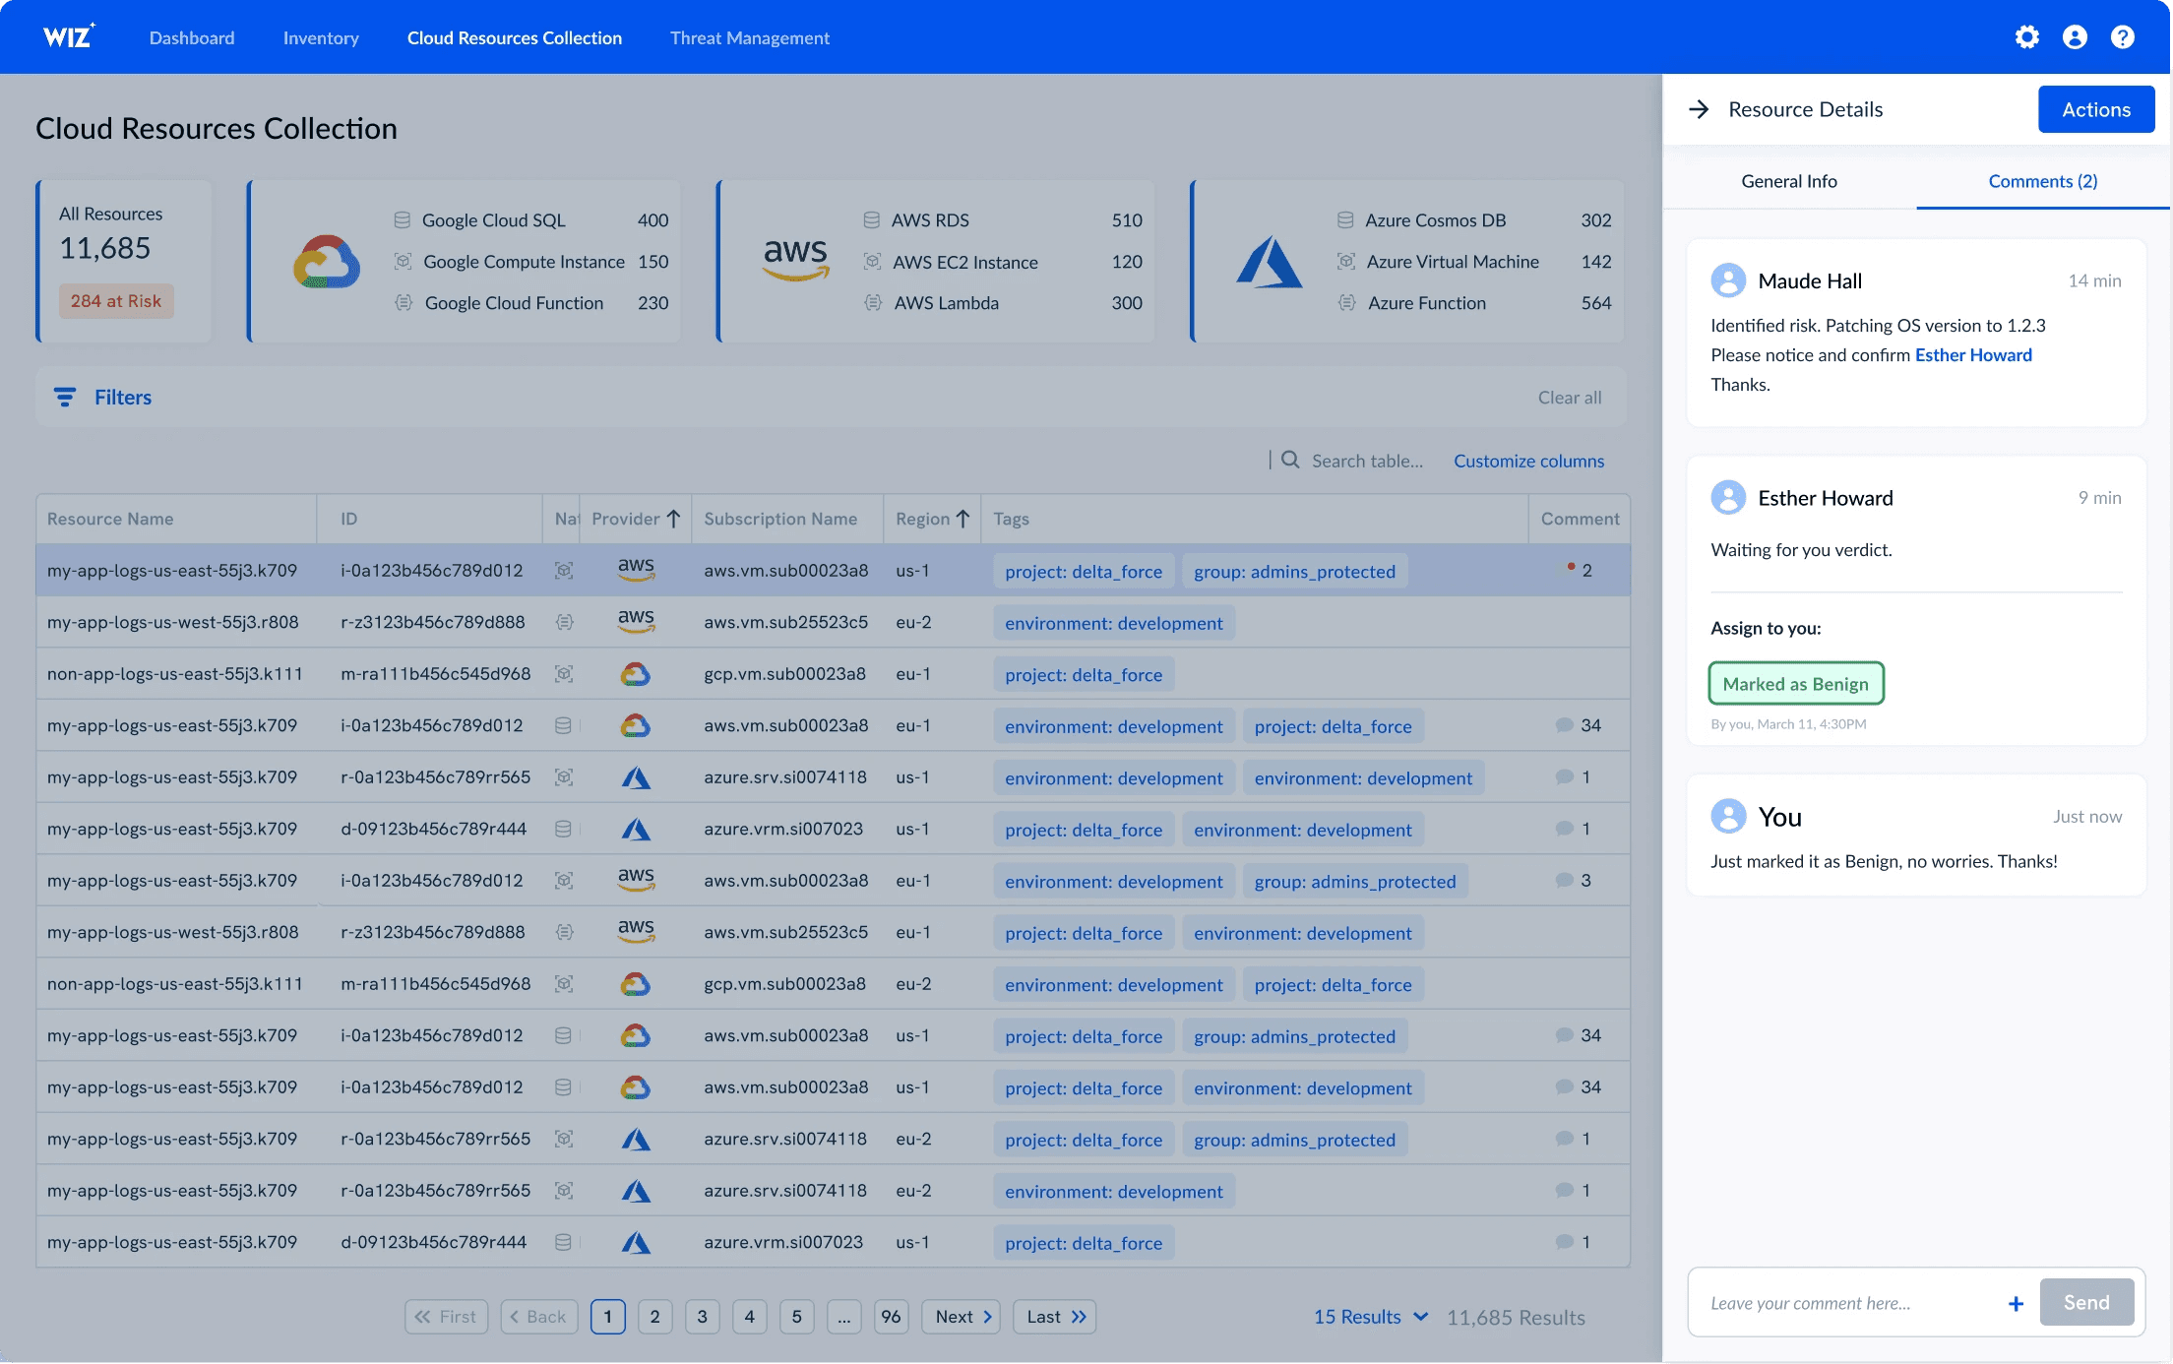The width and height of the screenshot is (2173, 1364).
Task: Collapse Resource Details panel with arrow
Action: click(1699, 109)
